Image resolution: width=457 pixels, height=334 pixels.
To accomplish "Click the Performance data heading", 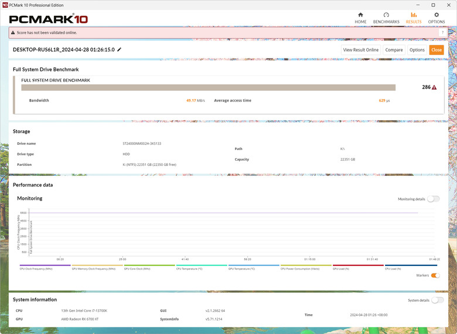I will point(33,185).
